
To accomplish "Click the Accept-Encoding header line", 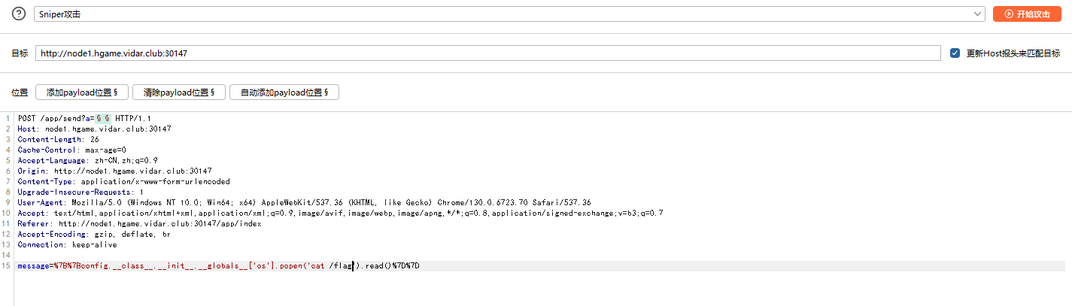I will click(x=94, y=235).
